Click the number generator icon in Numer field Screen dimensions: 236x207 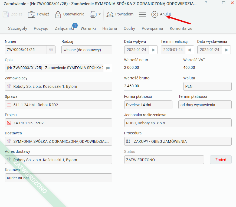tap(51, 50)
